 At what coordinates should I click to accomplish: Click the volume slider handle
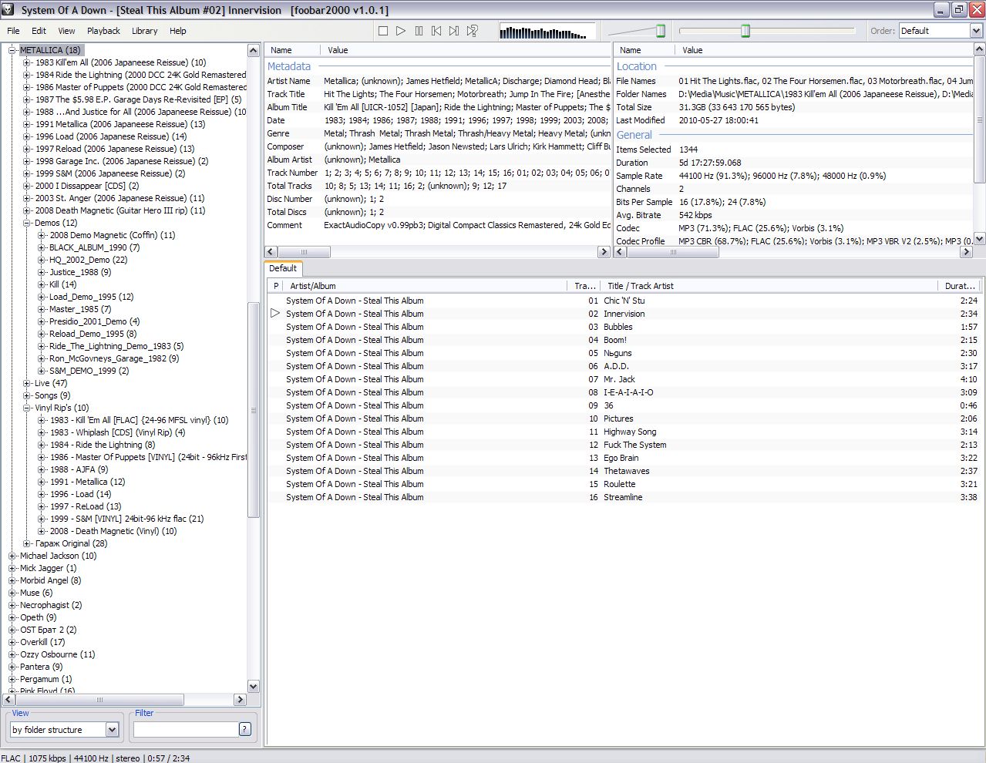[661, 31]
